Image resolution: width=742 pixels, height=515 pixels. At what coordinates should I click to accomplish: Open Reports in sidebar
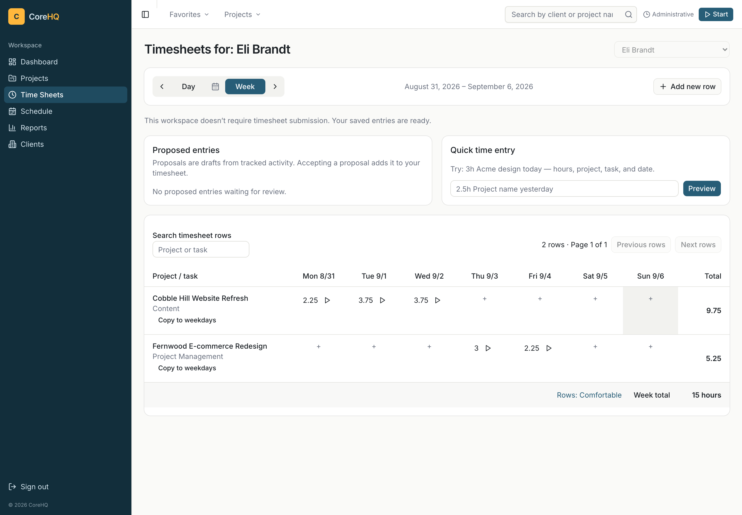65,128
